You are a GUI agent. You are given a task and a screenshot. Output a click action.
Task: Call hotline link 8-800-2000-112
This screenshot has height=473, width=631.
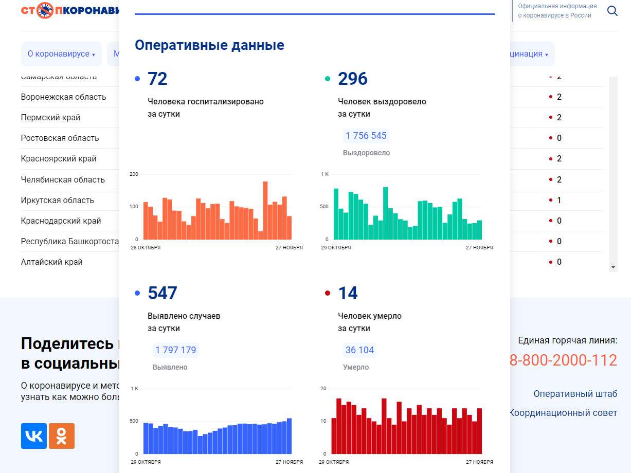point(563,360)
